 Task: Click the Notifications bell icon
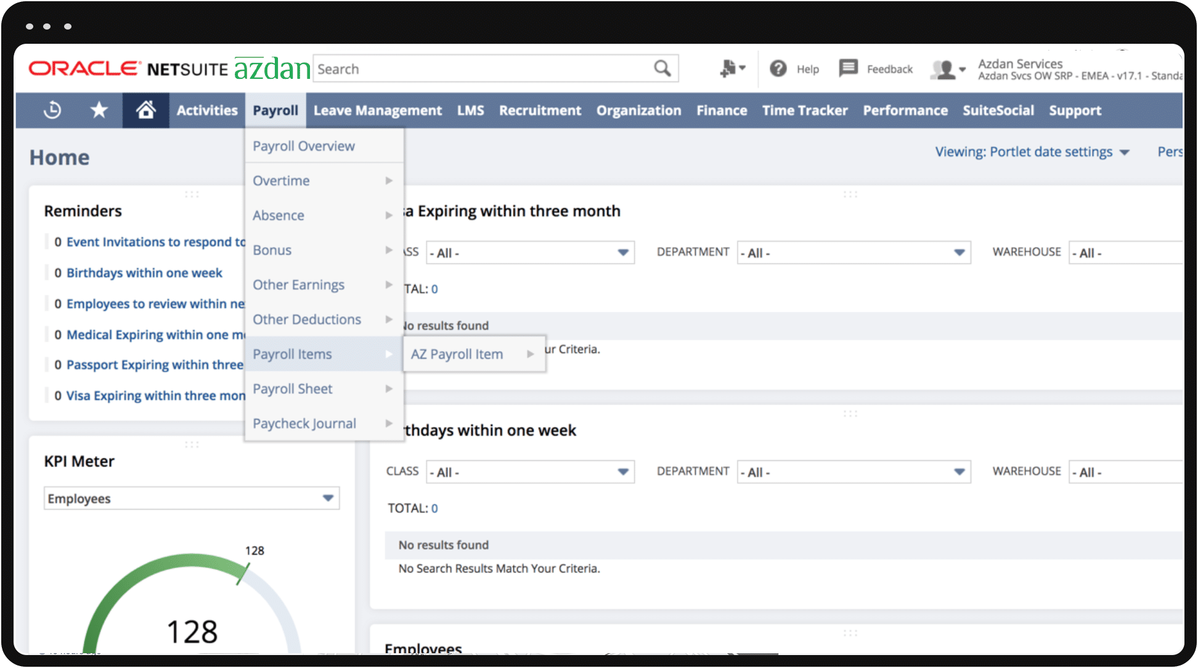tap(723, 70)
